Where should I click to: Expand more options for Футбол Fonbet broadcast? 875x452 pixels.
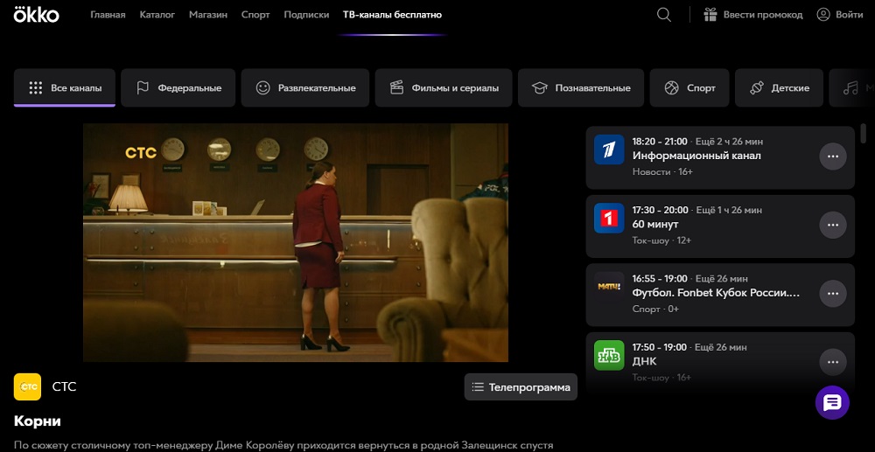click(x=832, y=293)
